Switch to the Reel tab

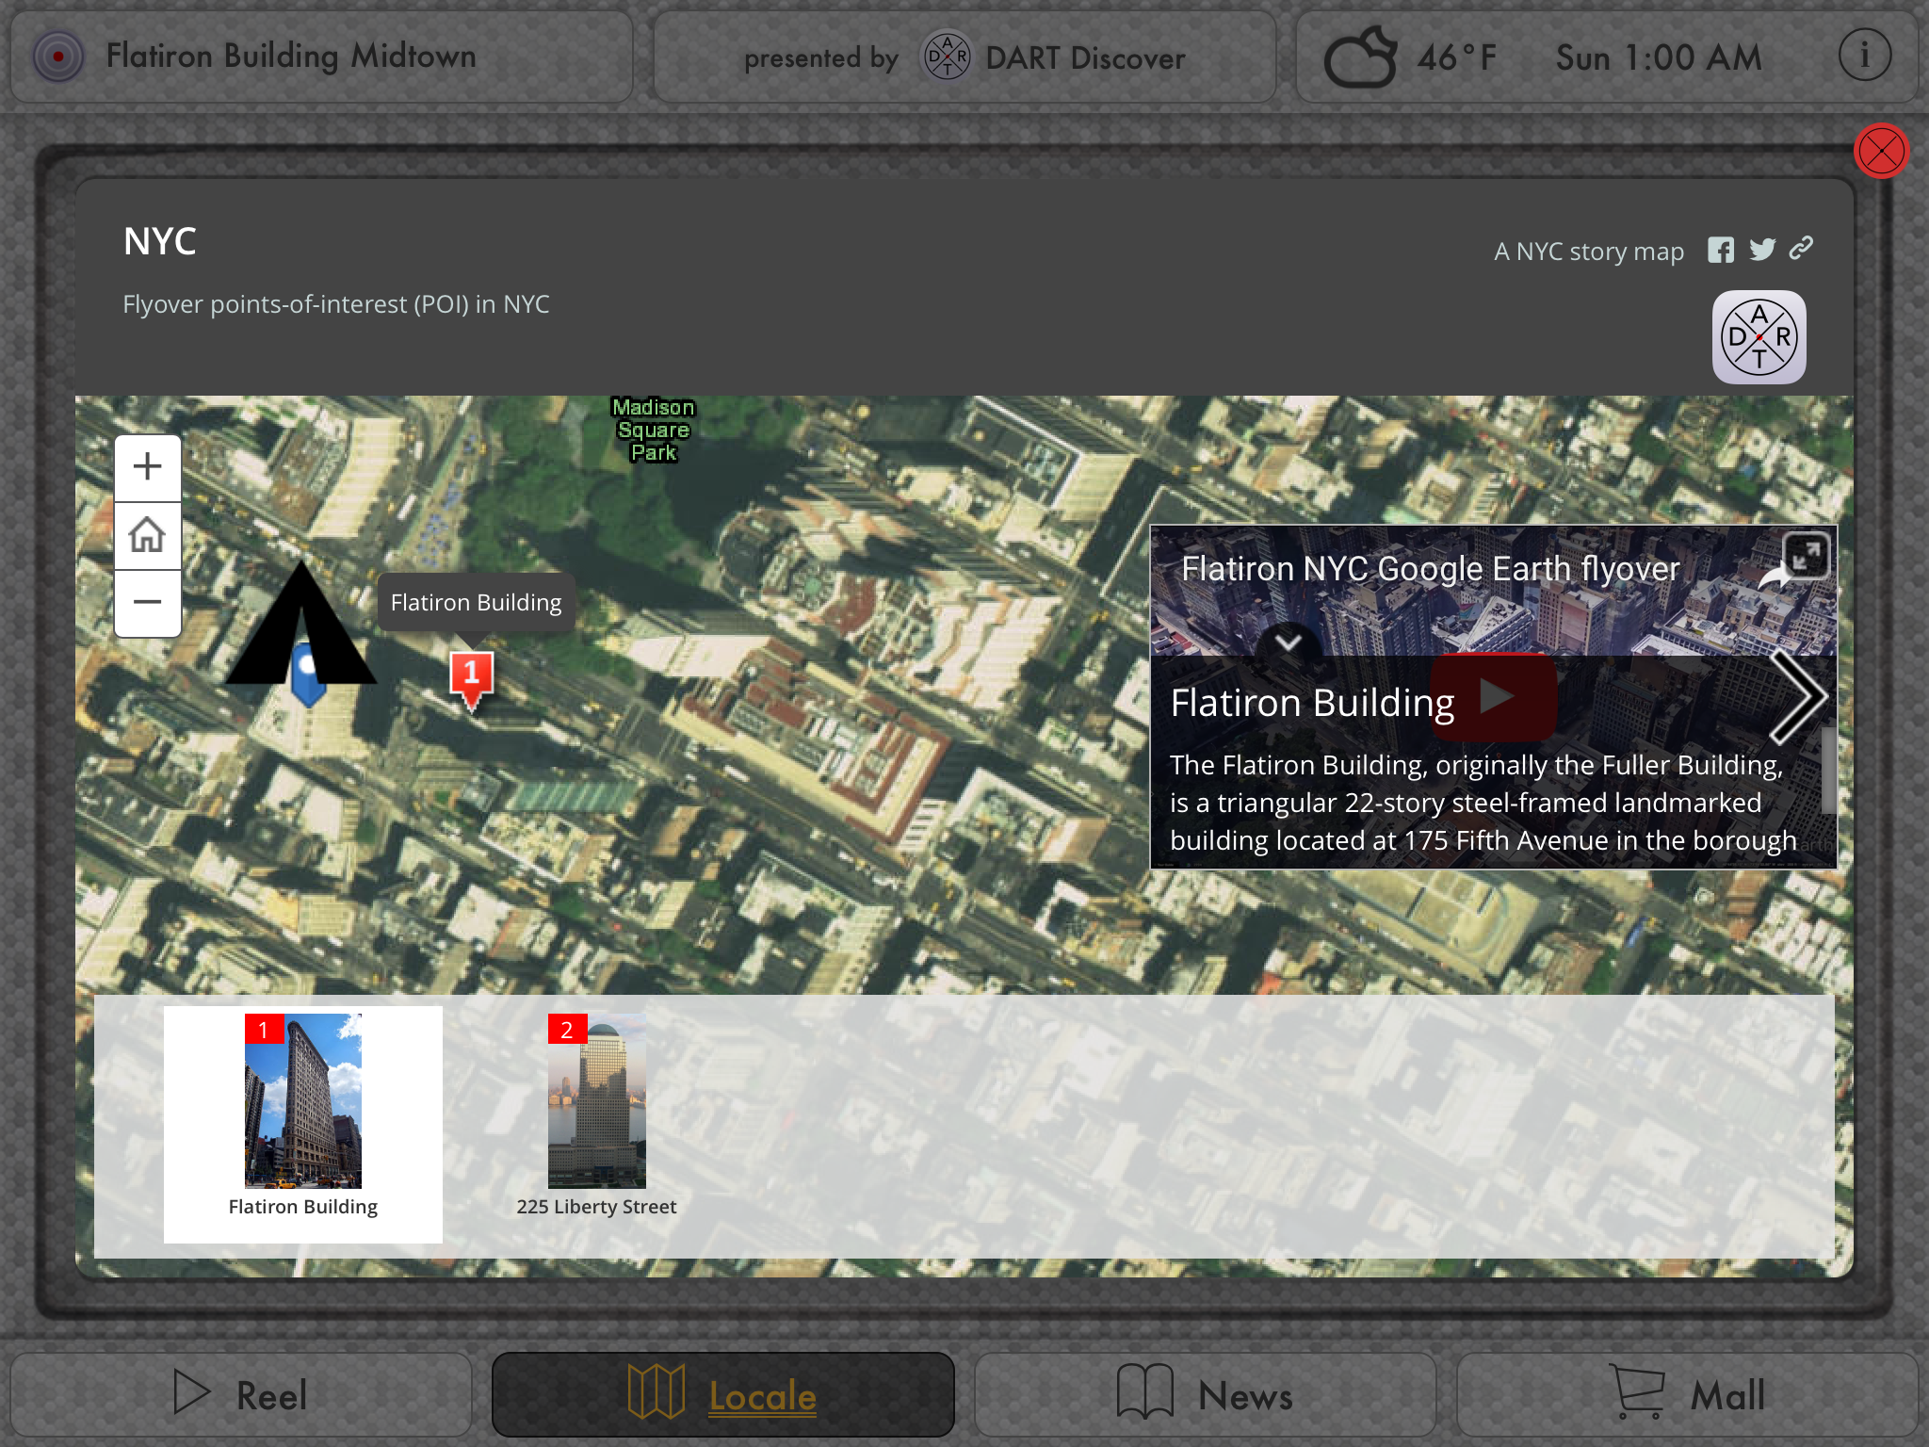tap(241, 1394)
